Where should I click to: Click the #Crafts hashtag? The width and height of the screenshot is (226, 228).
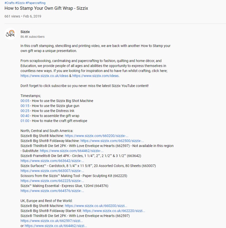coord(9,3)
